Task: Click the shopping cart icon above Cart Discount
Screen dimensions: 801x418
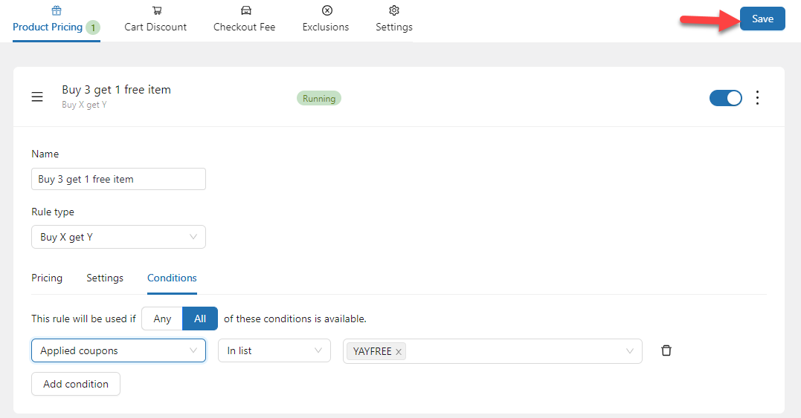Action: pyautogui.click(x=157, y=10)
